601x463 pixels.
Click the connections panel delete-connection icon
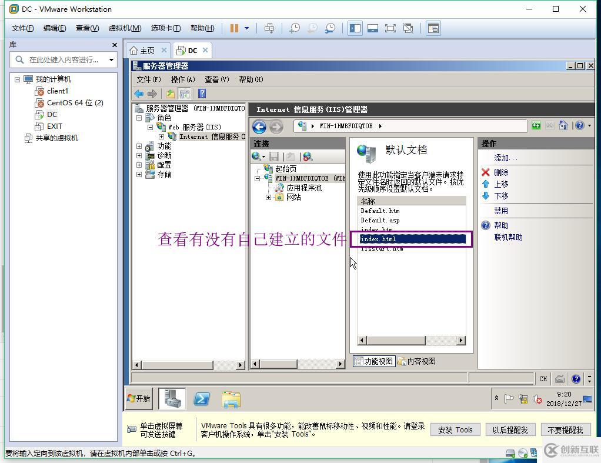pos(308,156)
